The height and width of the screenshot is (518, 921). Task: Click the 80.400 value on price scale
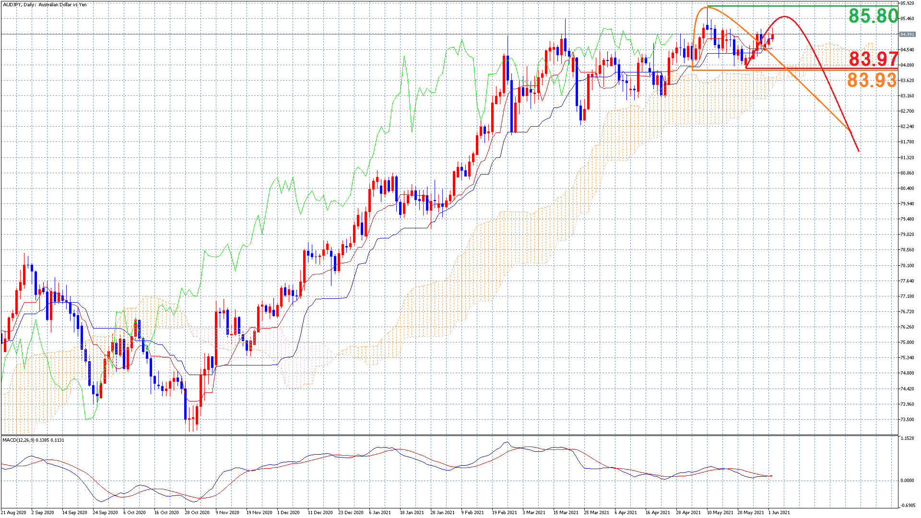click(907, 188)
